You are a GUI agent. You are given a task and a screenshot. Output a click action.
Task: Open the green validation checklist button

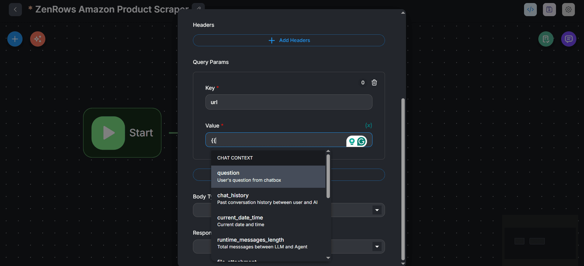coord(546,39)
